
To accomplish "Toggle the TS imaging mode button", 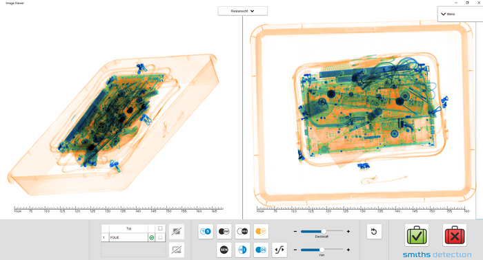I will 206,231.
